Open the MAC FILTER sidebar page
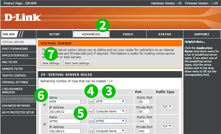This screenshot has height=134, width=221. [x=18, y=62]
